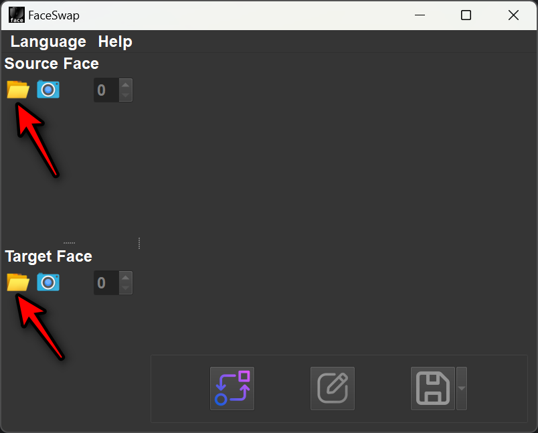Focus the Source Face index number field
Viewport: 538px width, 433px height.
point(106,90)
